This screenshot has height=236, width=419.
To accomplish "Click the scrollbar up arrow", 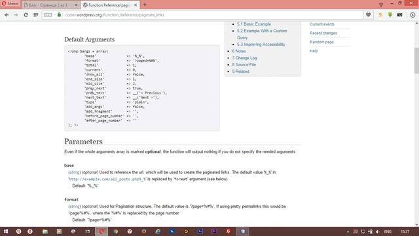I will click(416, 24).
